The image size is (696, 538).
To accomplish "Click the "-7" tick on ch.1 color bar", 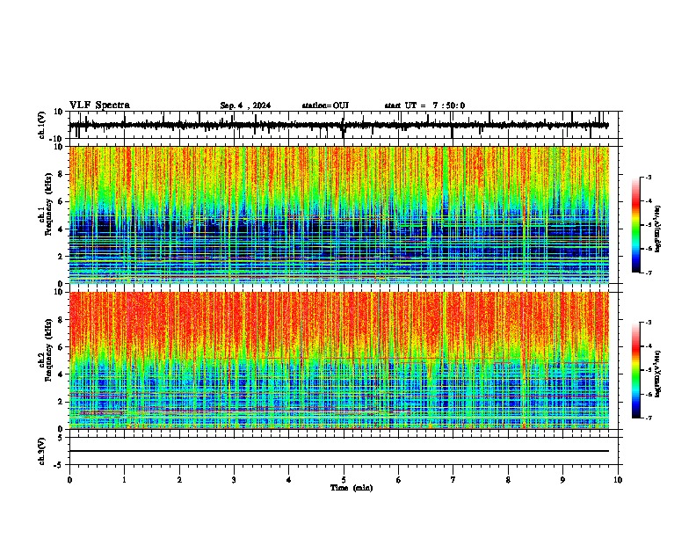I will point(648,273).
